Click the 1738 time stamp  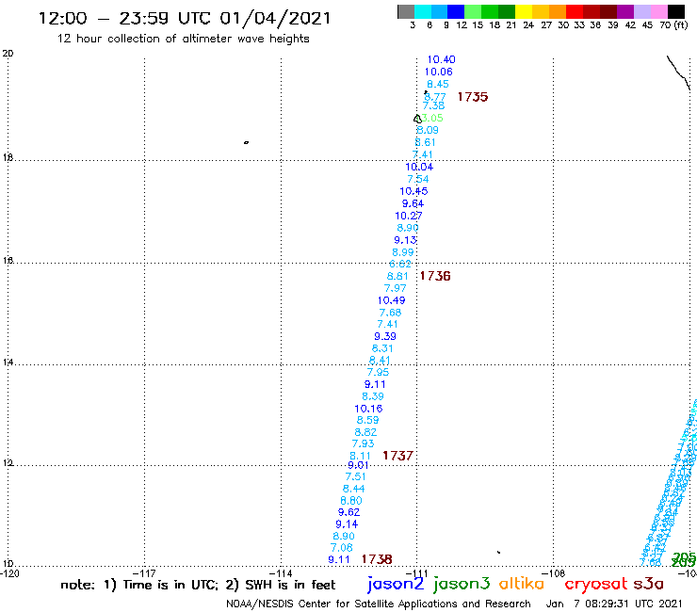(x=377, y=559)
